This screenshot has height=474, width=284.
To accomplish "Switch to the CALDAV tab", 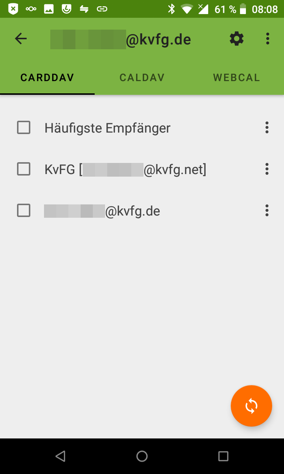I will [x=142, y=77].
